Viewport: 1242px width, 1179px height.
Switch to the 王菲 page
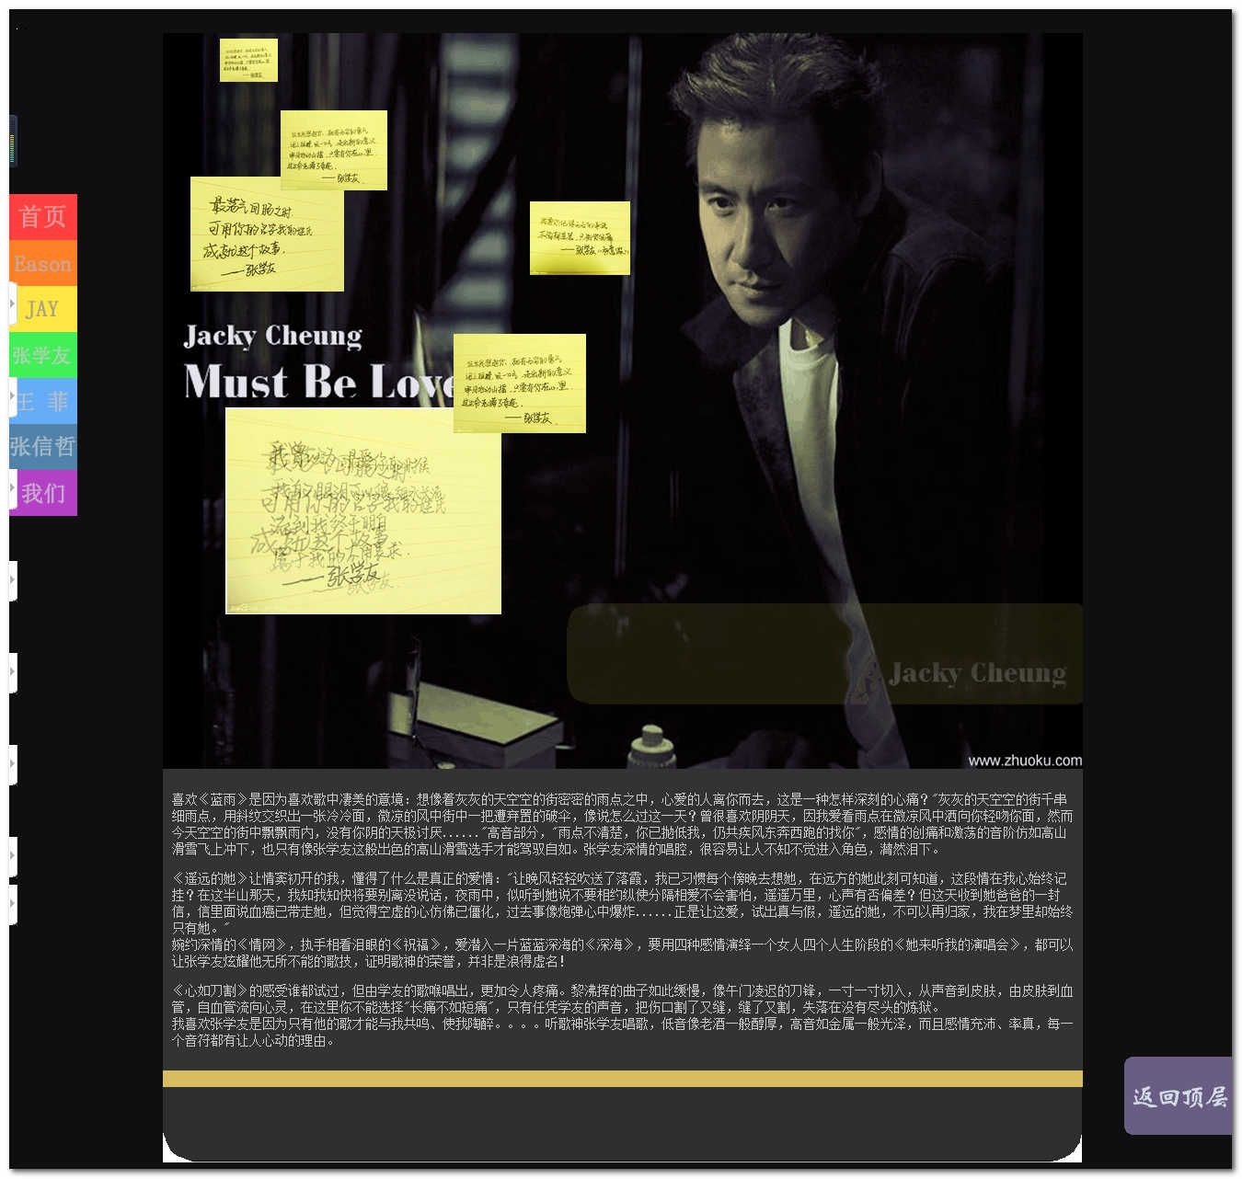(x=43, y=401)
